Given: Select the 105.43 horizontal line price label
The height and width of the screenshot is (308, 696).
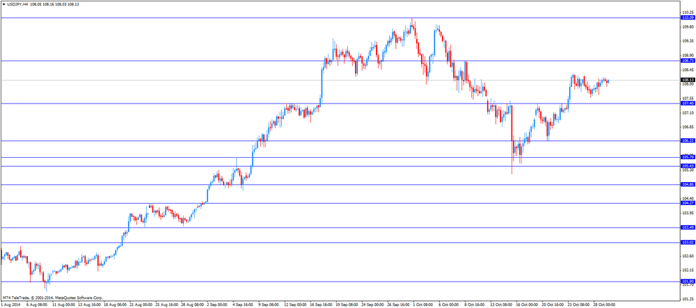Looking at the screenshot, I should click(688, 165).
